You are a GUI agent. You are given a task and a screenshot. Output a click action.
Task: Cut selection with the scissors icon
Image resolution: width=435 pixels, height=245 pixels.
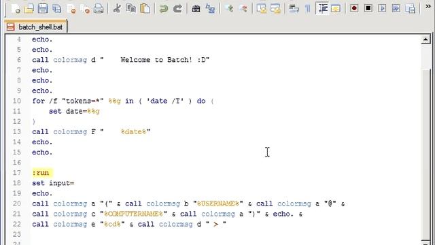click(x=117, y=9)
